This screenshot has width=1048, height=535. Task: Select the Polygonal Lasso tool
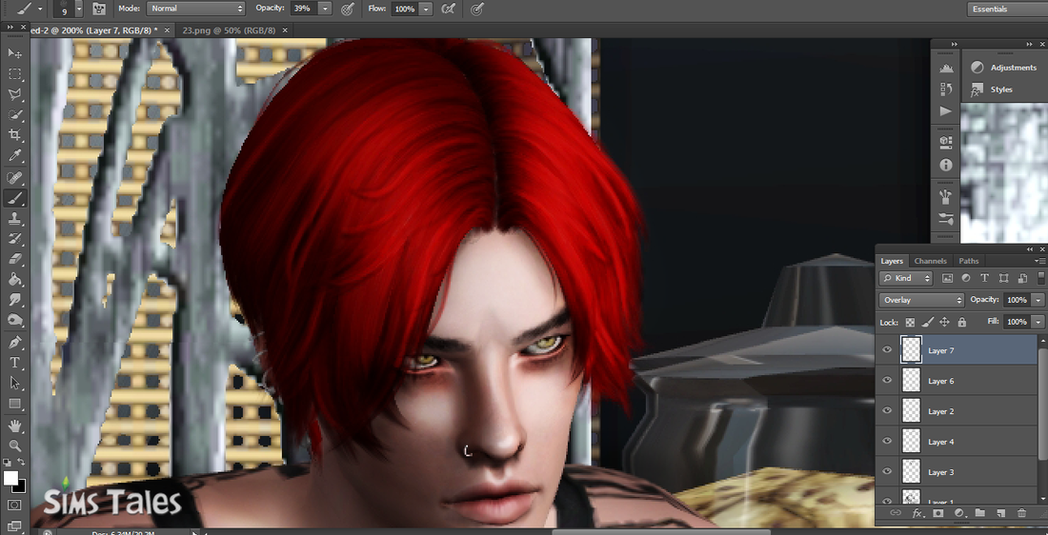14,94
